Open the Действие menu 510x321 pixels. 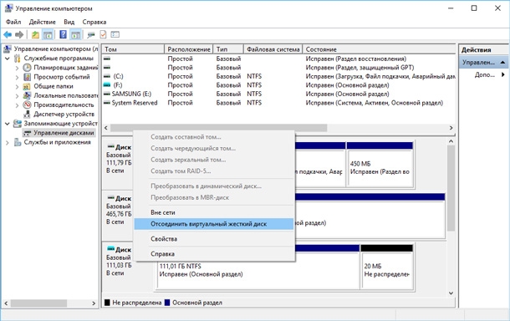43,22
